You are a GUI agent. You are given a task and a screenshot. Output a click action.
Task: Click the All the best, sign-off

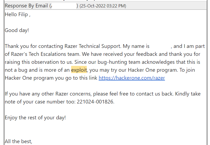point(19,142)
